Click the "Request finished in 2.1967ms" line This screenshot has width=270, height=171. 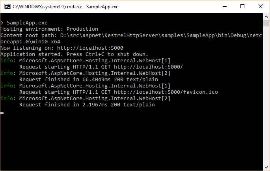pos(87,104)
